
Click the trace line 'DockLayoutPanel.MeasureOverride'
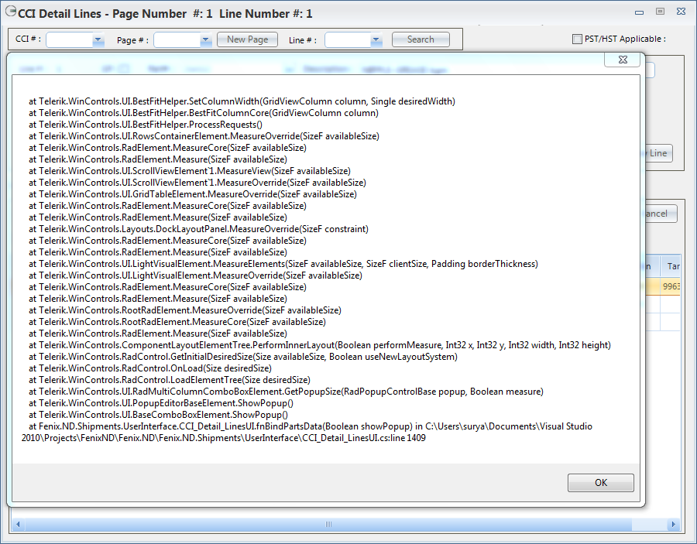pyautogui.click(x=198, y=229)
